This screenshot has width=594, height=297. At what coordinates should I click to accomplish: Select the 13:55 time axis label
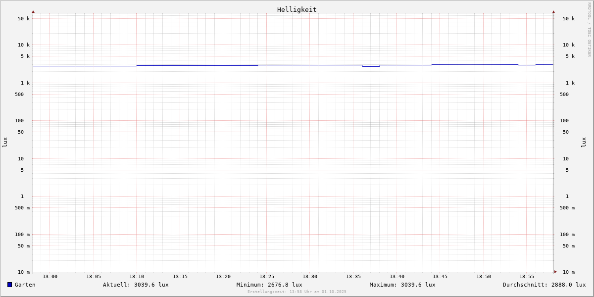(x=527, y=277)
